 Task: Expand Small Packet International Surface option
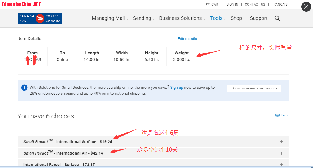coord(282,142)
